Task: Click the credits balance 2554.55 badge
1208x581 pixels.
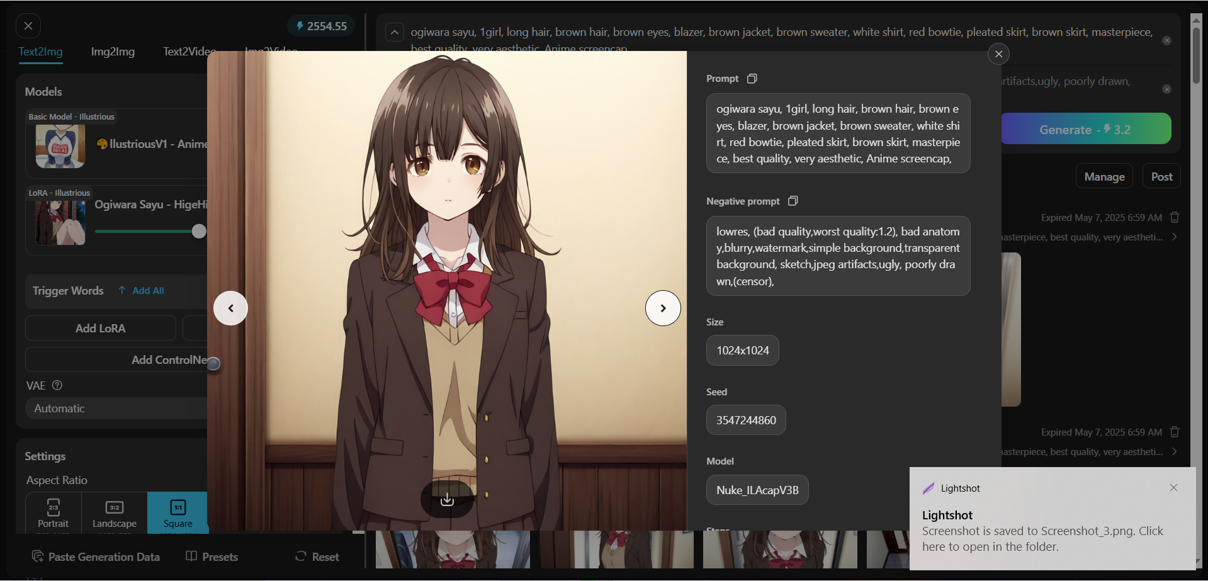Action: tap(322, 26)
